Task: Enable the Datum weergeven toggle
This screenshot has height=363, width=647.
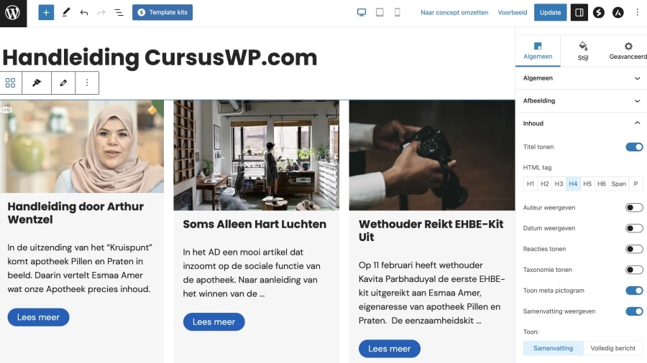Action: click(634, 228)
